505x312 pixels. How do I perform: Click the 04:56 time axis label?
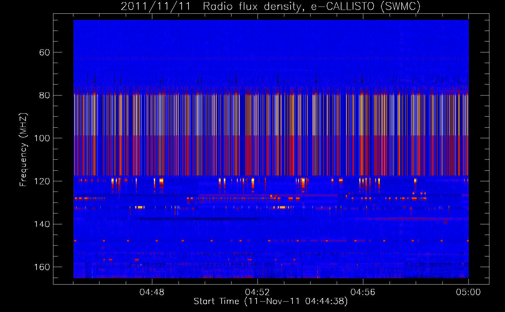click(x=363, y=292)
